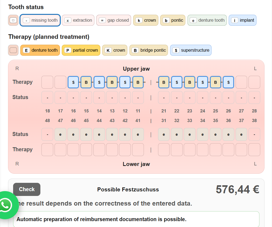This screenshot has height=227, width=272.
Task: Click the lower status cell for tooth 47
Action: (60, 134)
